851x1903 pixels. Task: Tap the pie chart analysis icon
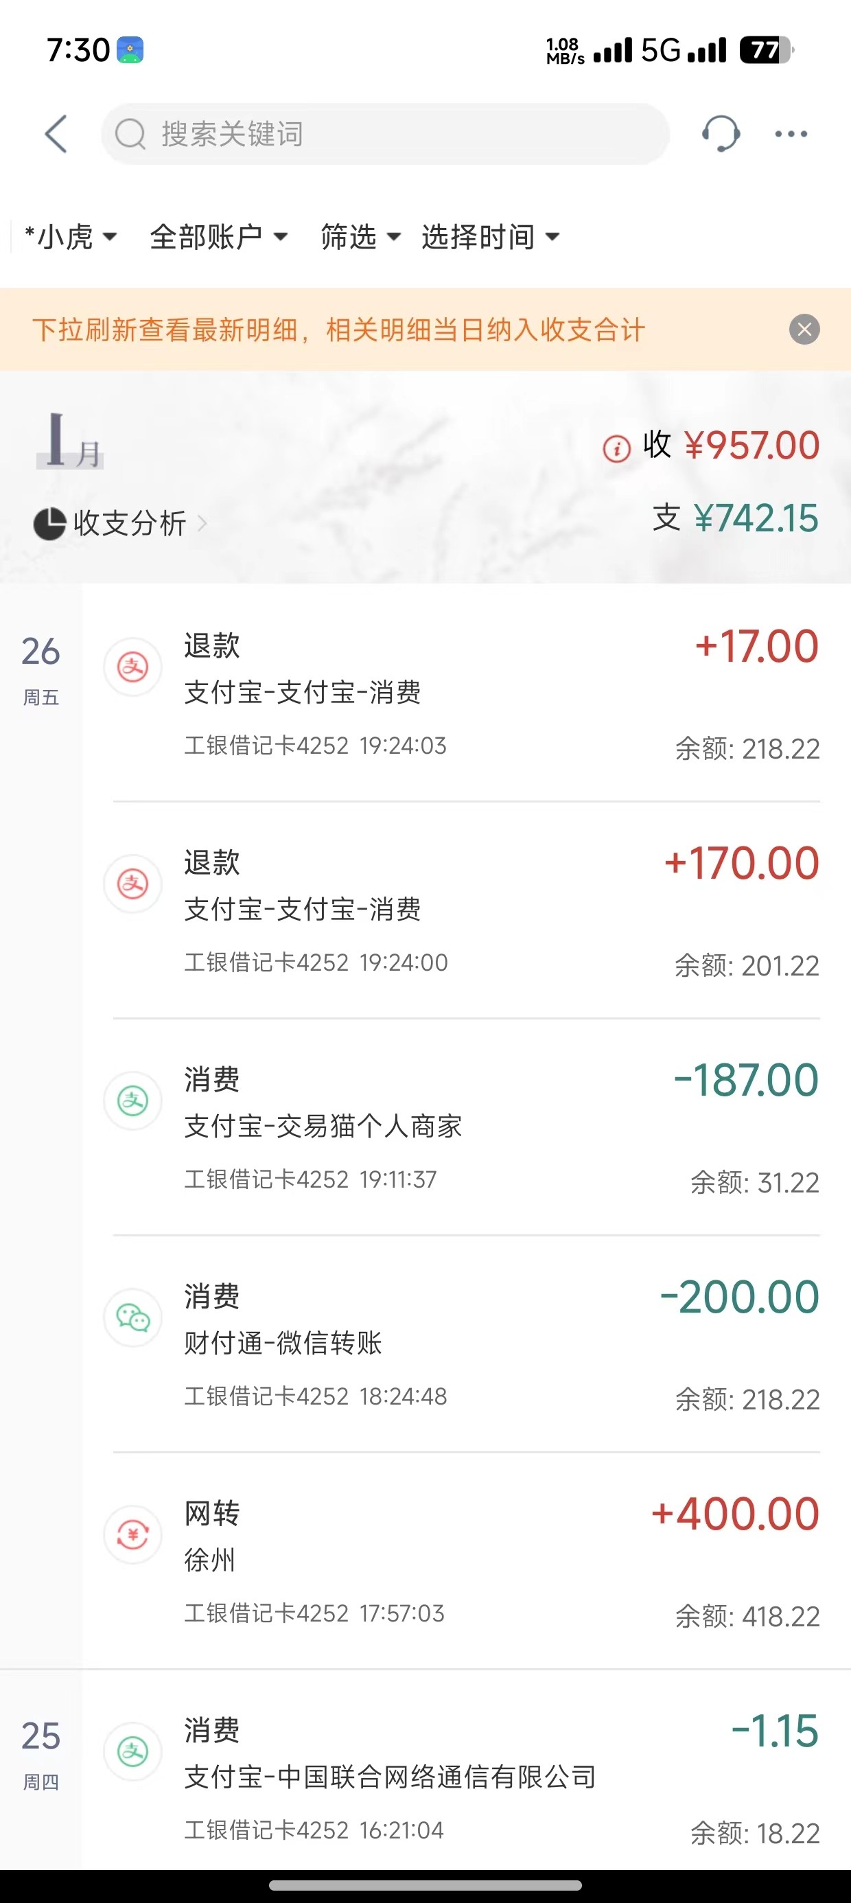tap(49, 524)
